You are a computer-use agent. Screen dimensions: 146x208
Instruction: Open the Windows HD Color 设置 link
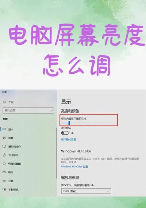(74, 167)
